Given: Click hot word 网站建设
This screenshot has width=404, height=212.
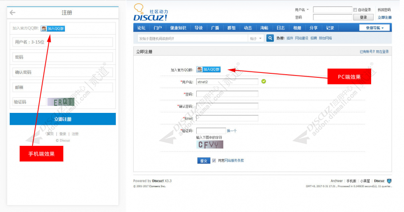Looking at the screenshot, I should [x=301, y=38].
